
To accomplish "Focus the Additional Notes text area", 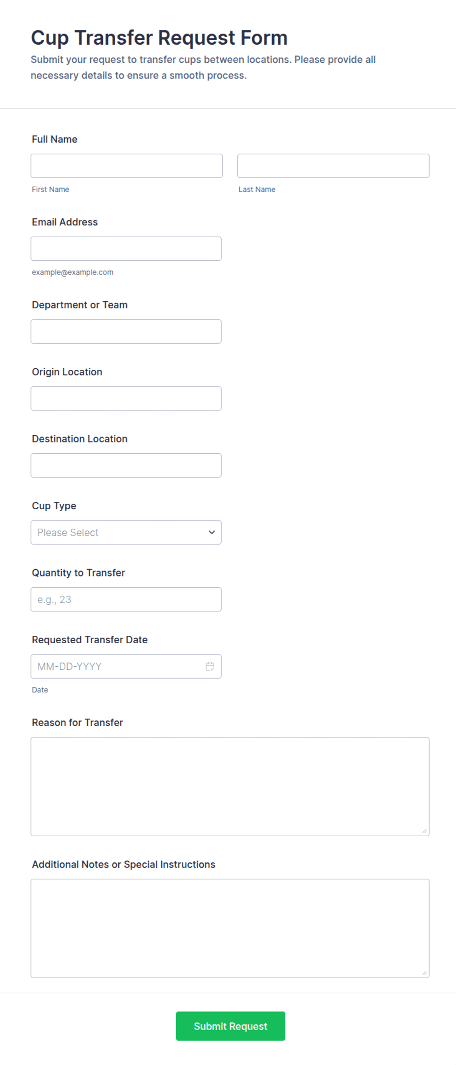I will [x=230, y=928].
